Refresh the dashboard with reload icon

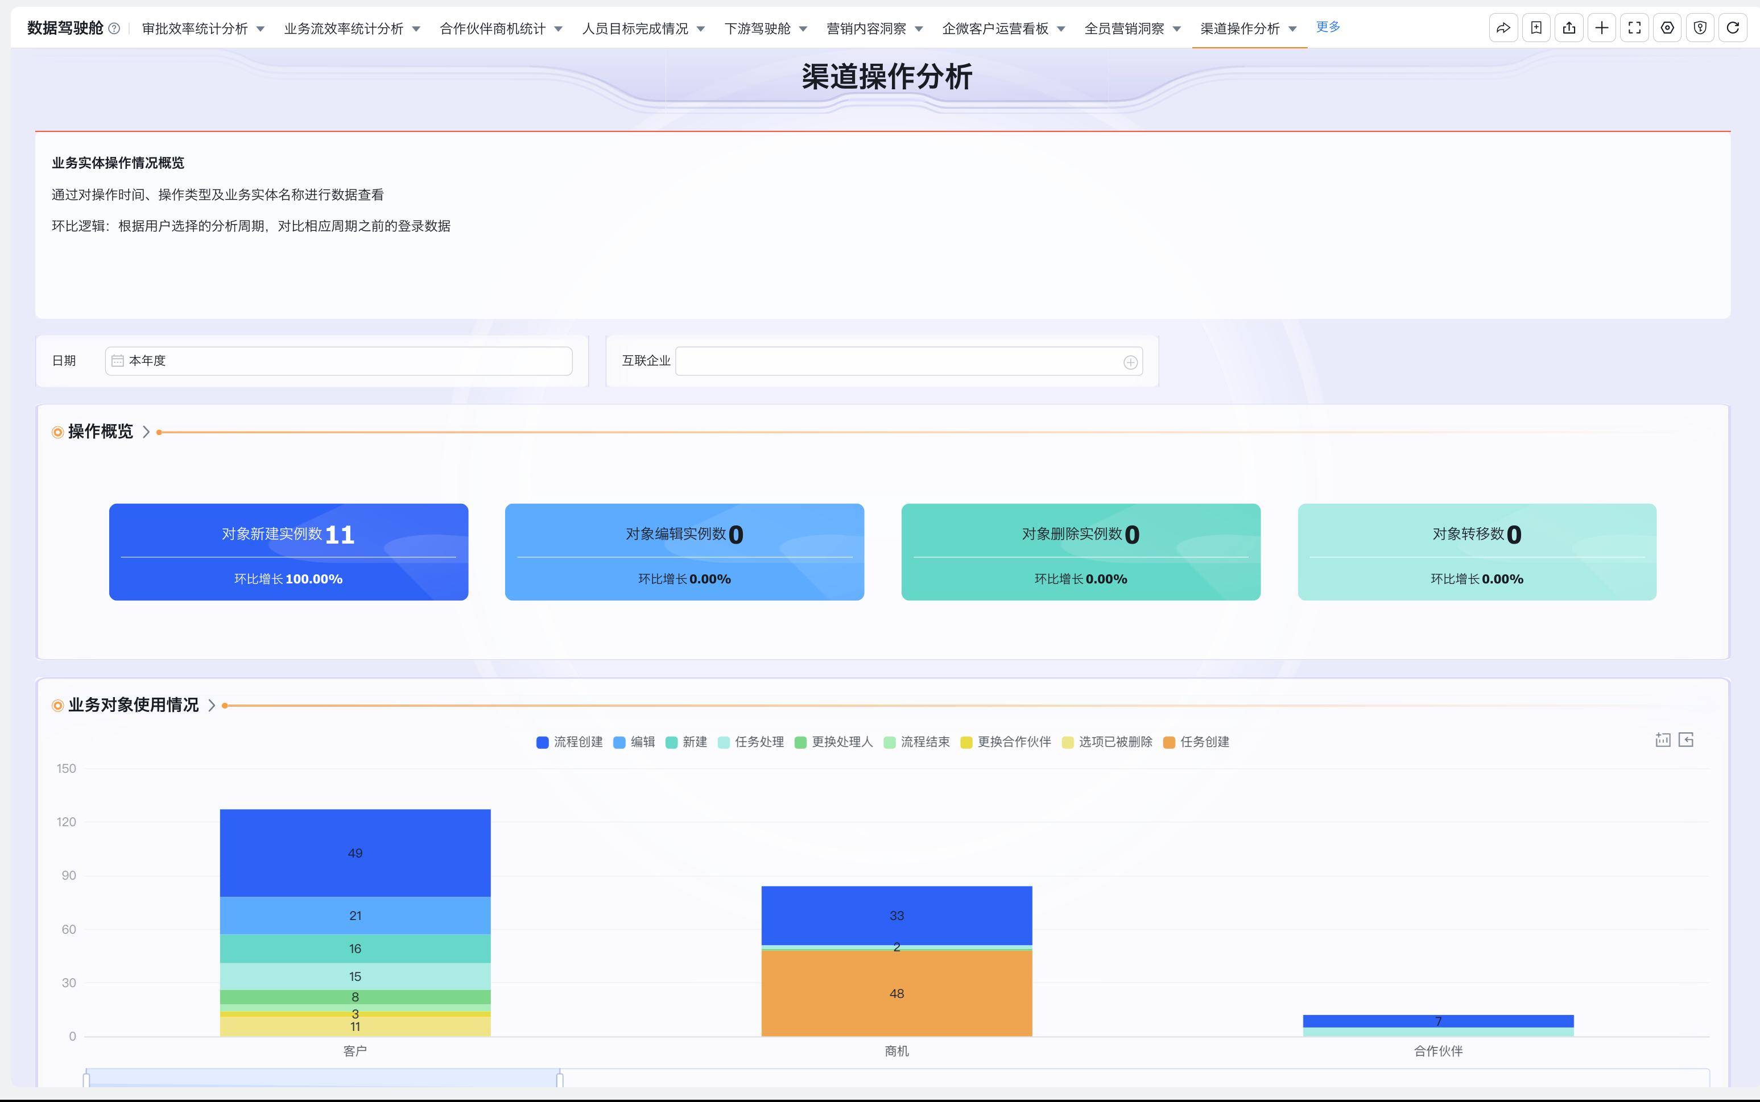click(1732, 28)
